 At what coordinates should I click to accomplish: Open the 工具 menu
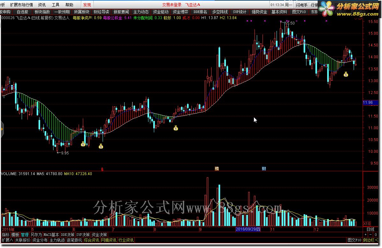click(55, 5)
